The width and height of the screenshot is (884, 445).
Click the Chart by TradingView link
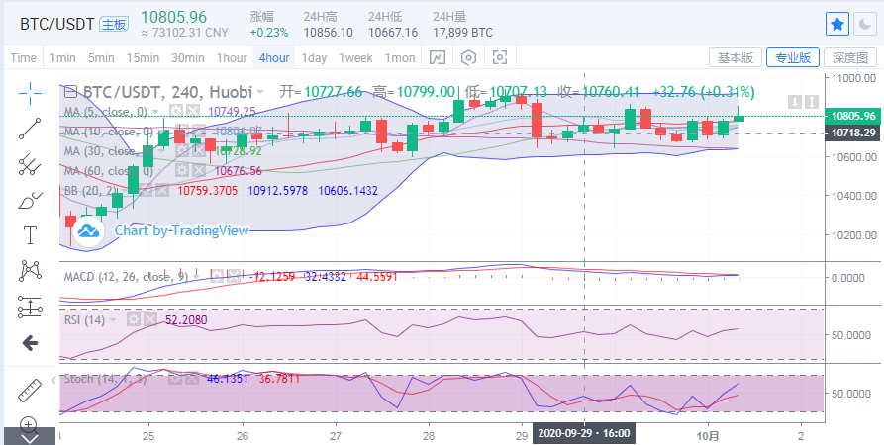point(181,230)
